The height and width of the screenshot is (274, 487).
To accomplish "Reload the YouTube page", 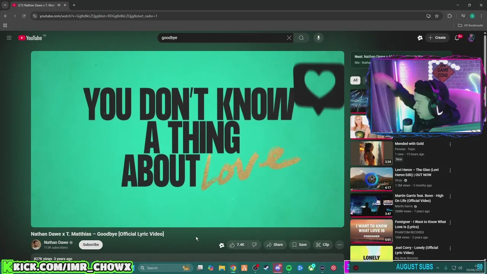I will pyautogui.click(x=24, y=16).
